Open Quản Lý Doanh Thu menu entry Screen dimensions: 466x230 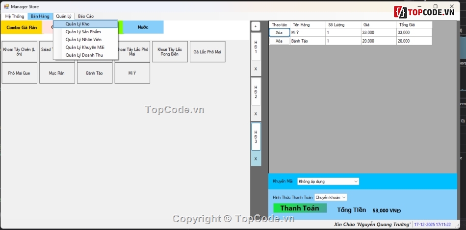[x=85, y=55]
